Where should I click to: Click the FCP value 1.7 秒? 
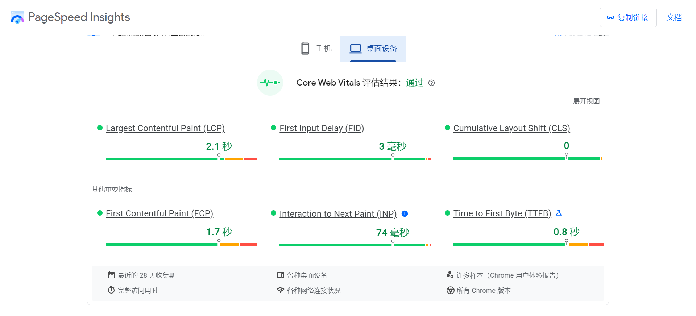click(x=219, y=232)
